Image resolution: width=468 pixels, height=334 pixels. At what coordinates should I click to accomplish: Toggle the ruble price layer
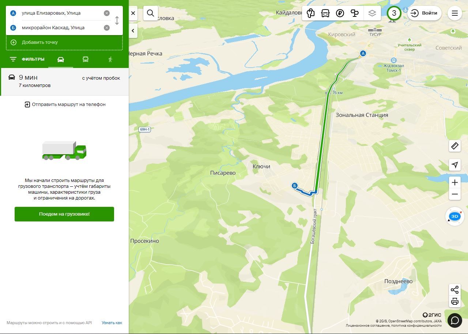coord(340,13)
